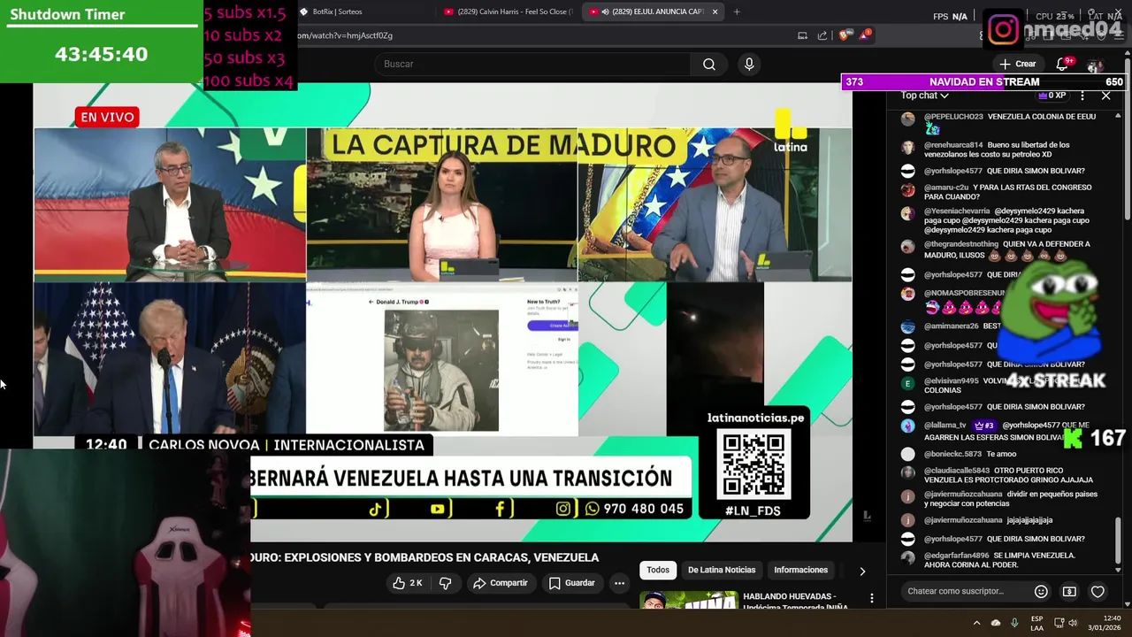Close the live chat panel
Viewport: 1132px width, 637px height.
(1105, 96)
